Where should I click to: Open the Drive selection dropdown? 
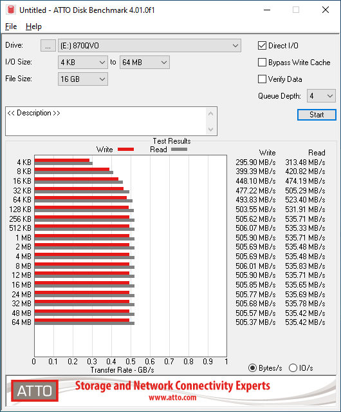(x=149, y=46)
